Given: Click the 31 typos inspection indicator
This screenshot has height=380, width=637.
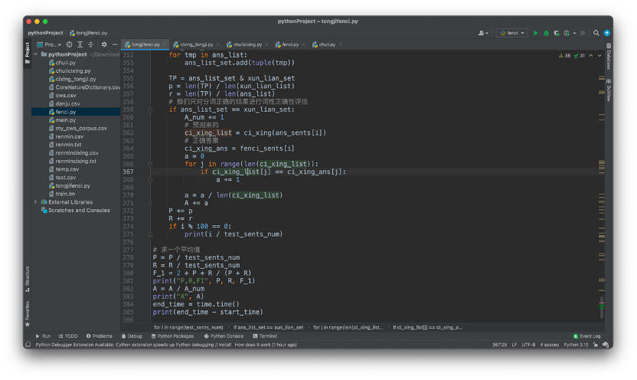Looking at the screenshot, I should pos(580,56).
